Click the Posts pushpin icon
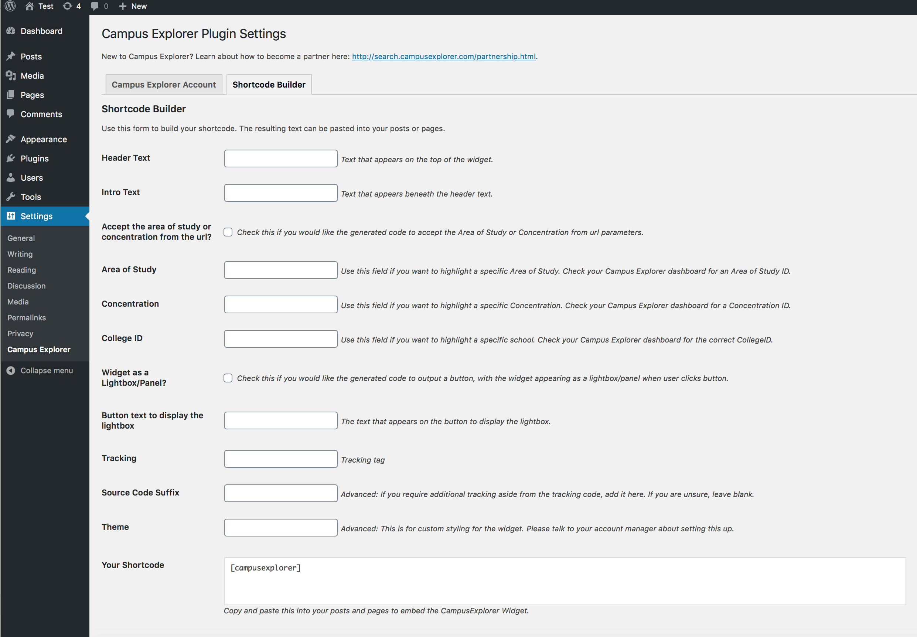Viewport: 917px width, 637px height. point(11,56)
